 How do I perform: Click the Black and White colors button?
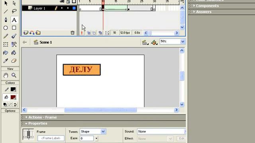click(x=5, y=104)
